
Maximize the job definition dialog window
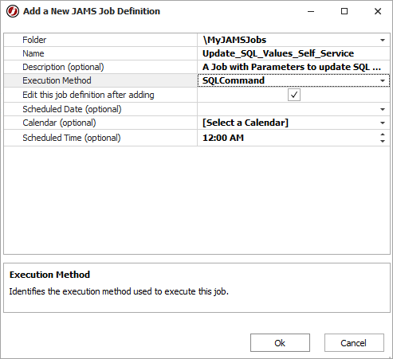(344, 11)
